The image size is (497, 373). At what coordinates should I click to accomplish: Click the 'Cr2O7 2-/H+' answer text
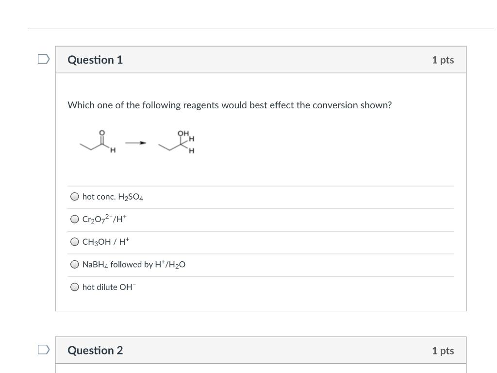coord(104,219)
